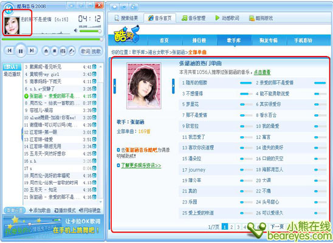This screenshot has height=243, width=333.
Task: Click the karaoke lyrics ad banner
Action: coord(53,227)
